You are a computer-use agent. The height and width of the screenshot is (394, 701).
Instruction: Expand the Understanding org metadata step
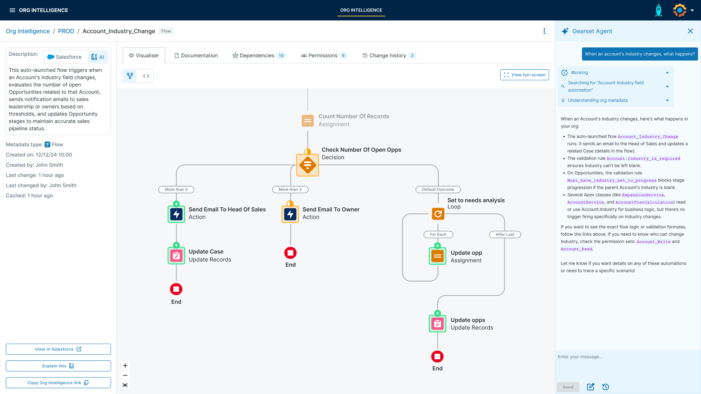(x=667, y=101)
